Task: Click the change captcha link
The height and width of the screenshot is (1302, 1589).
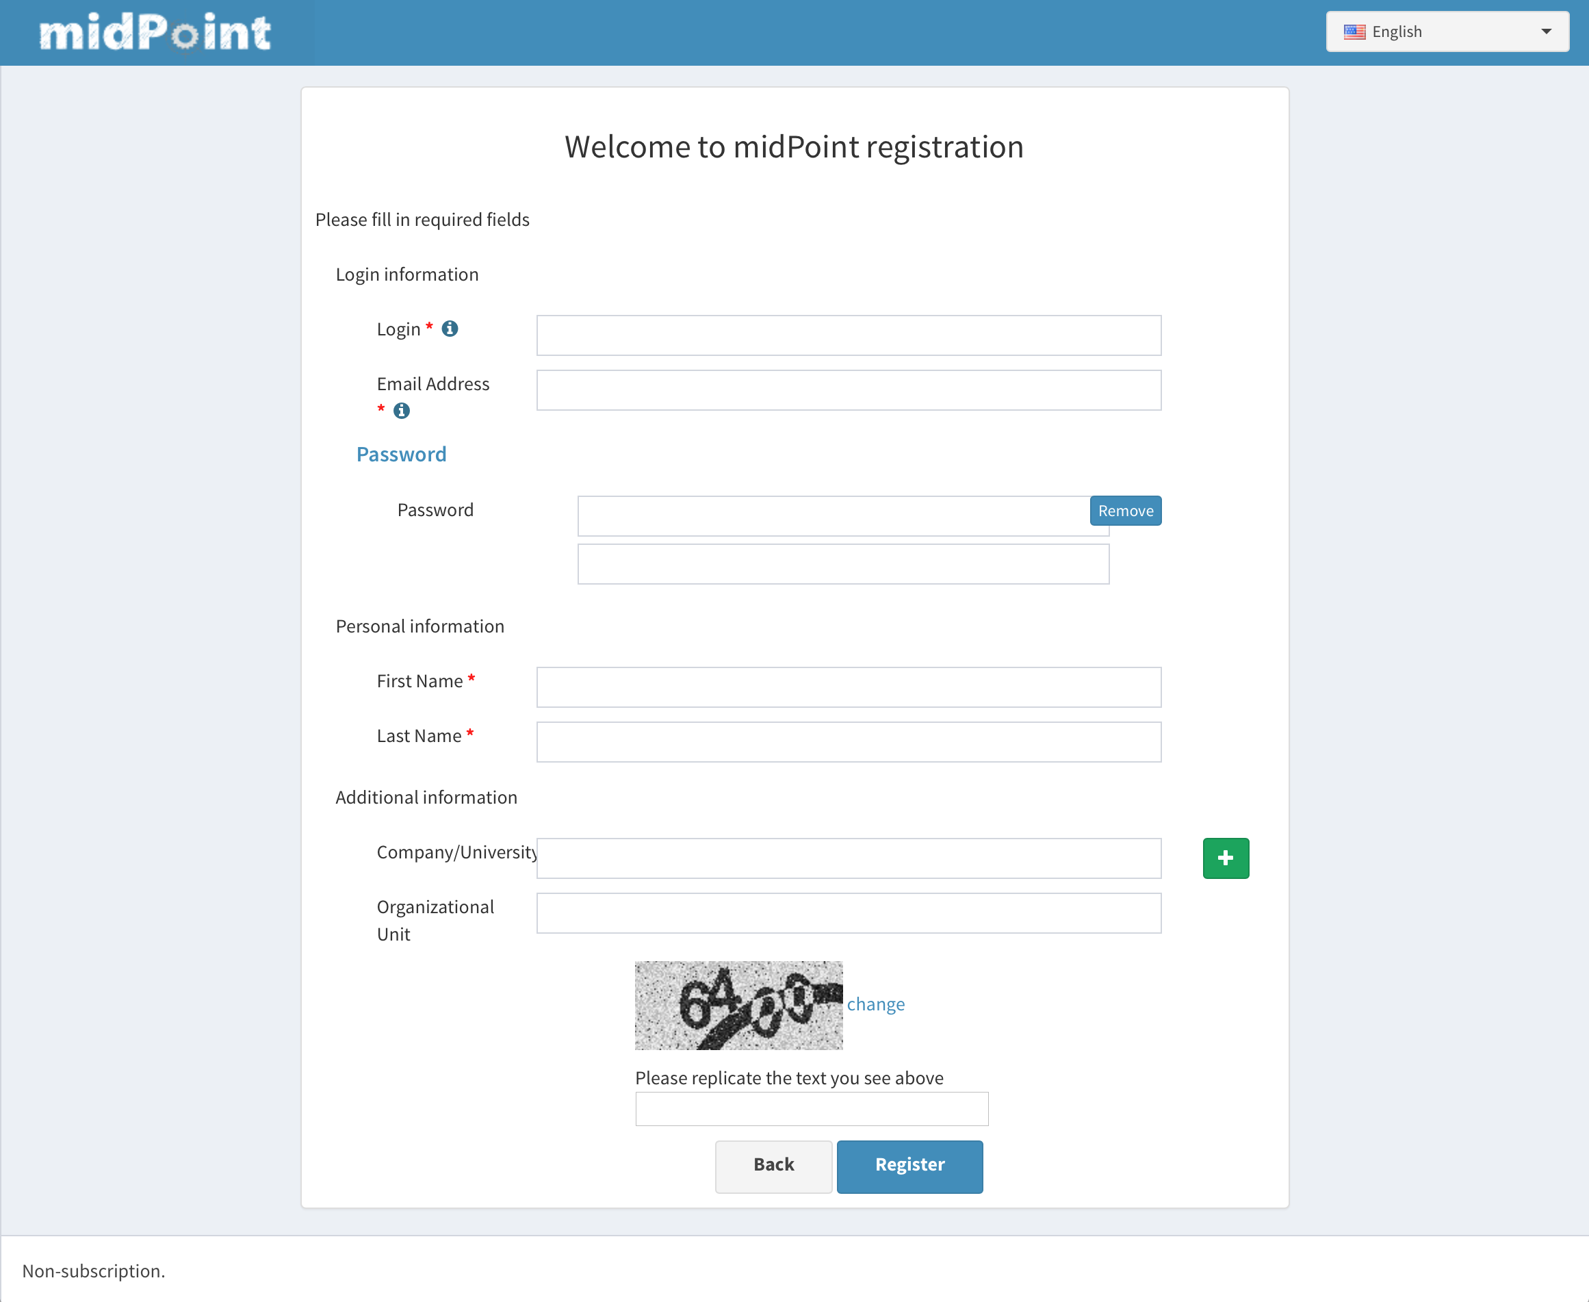Action: (875, 1004)
